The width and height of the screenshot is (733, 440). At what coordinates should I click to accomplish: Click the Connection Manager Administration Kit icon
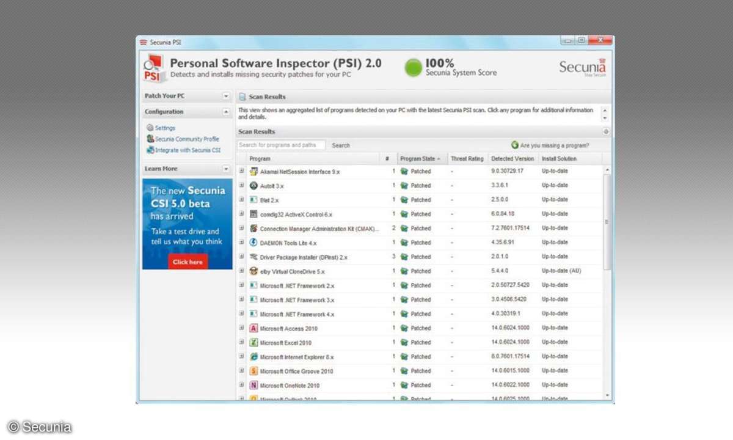[x=254, y=229]
